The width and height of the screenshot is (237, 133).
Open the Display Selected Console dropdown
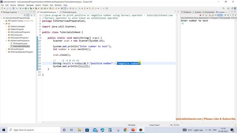tap(230, 15)
